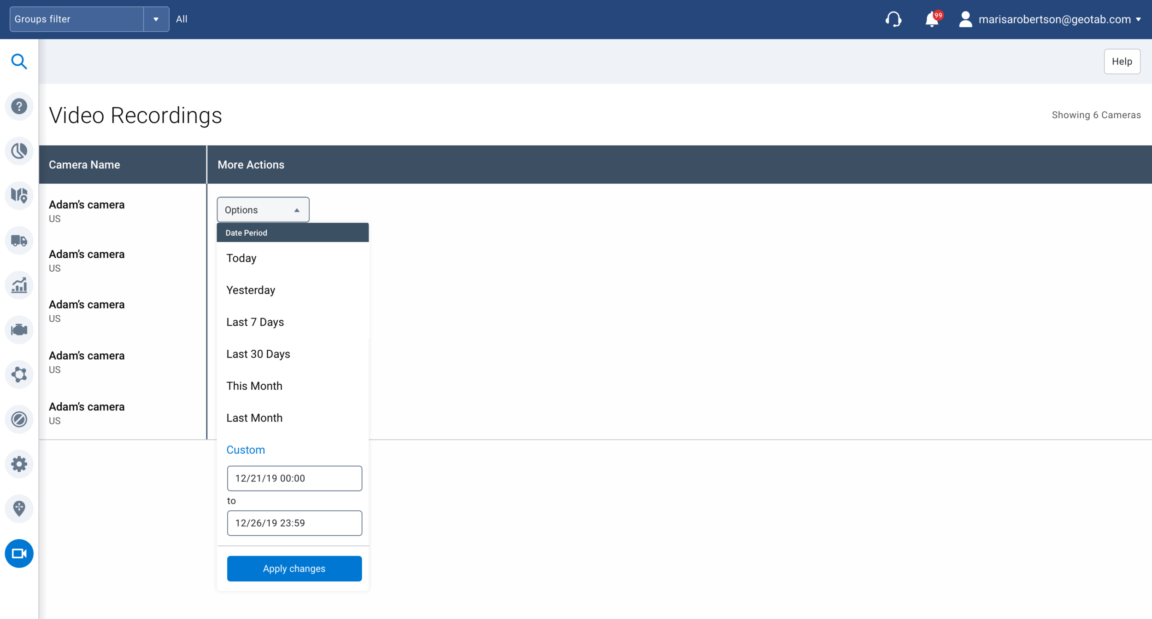Screen dimensions: 1152x619
Task: Expand the Groups filter dropdown arrow
Action: point(157,19)
